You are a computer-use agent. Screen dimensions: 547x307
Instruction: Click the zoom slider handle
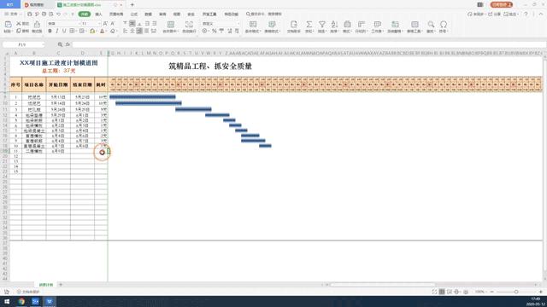(516, 292)
